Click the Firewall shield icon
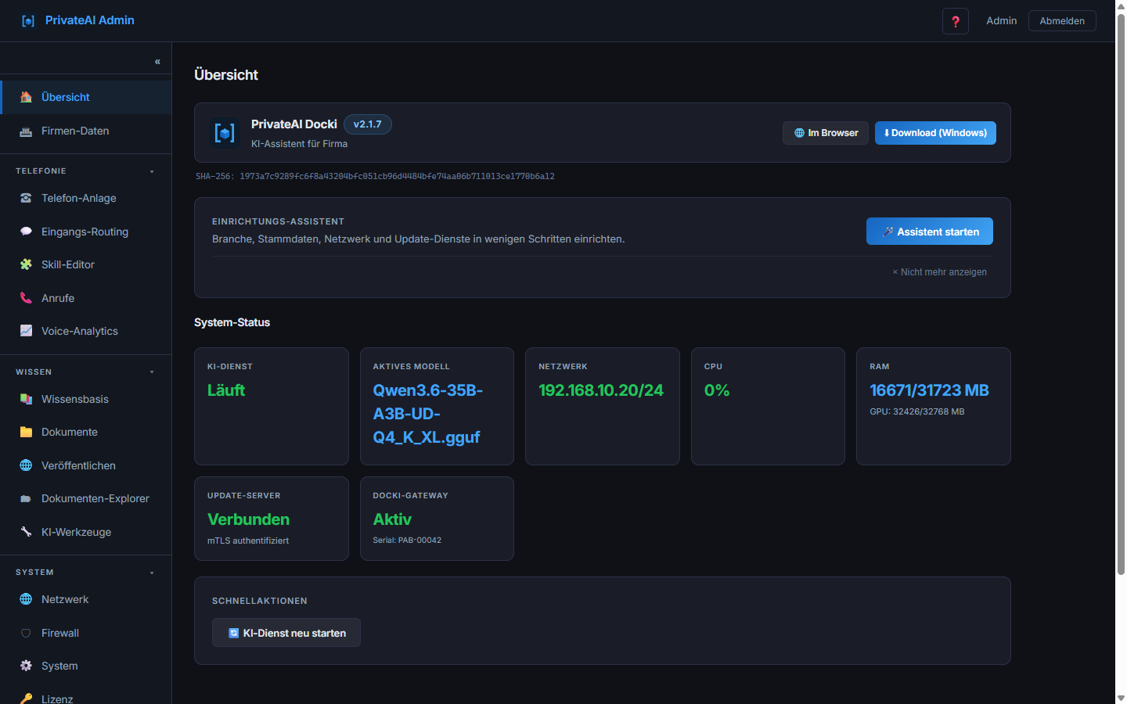Image resolution: width=1127 pixels, height=704 pixels. point(26,633)
